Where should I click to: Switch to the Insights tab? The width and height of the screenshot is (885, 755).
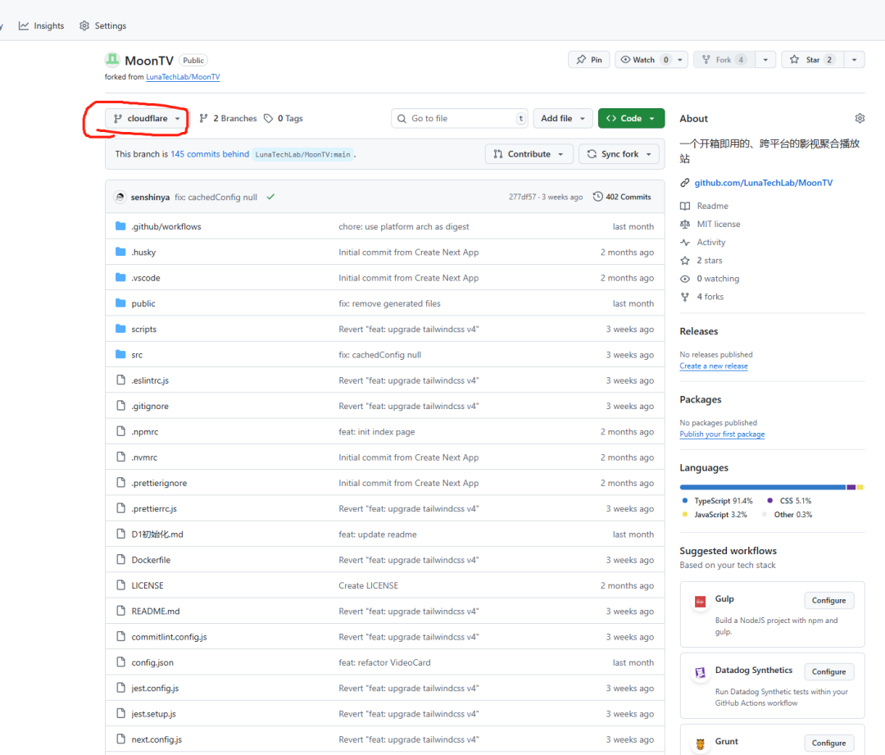click(42, 26)
